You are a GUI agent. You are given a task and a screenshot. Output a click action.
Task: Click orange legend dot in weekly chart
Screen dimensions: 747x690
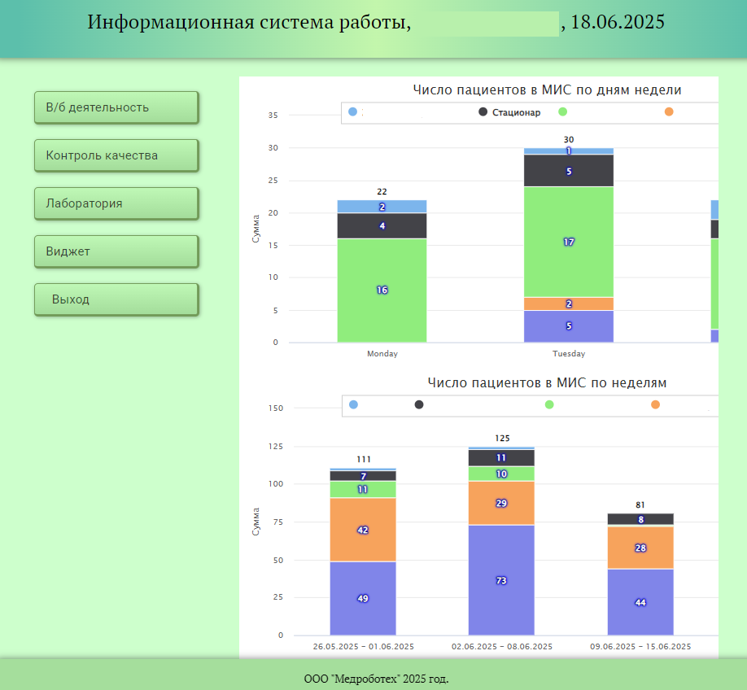655,404
